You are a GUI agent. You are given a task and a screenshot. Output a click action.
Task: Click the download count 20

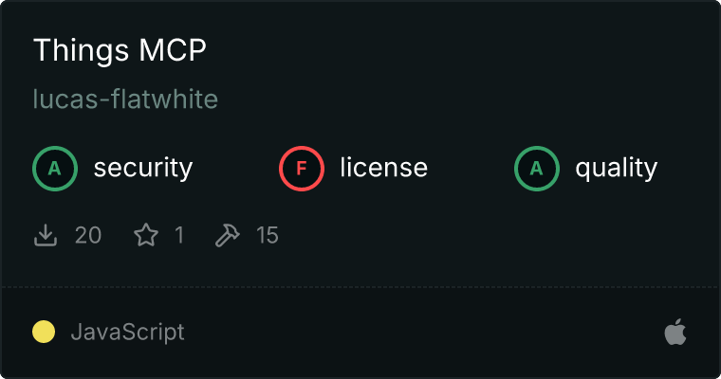pos(88,235)
